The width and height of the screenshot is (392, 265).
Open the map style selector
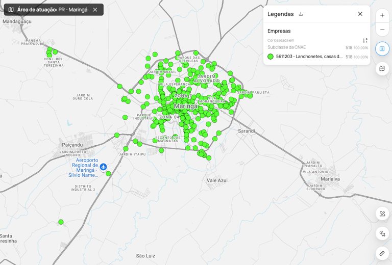(x=382, y=69)
